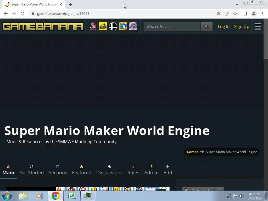This screenshot has height=201, width=268.
Task: Reload the page
Action: pos(23,14)
